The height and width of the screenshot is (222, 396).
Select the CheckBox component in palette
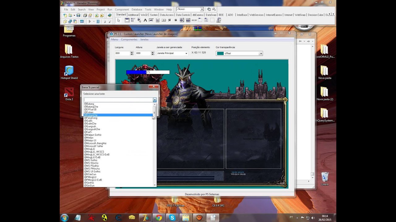pos(170,20)
